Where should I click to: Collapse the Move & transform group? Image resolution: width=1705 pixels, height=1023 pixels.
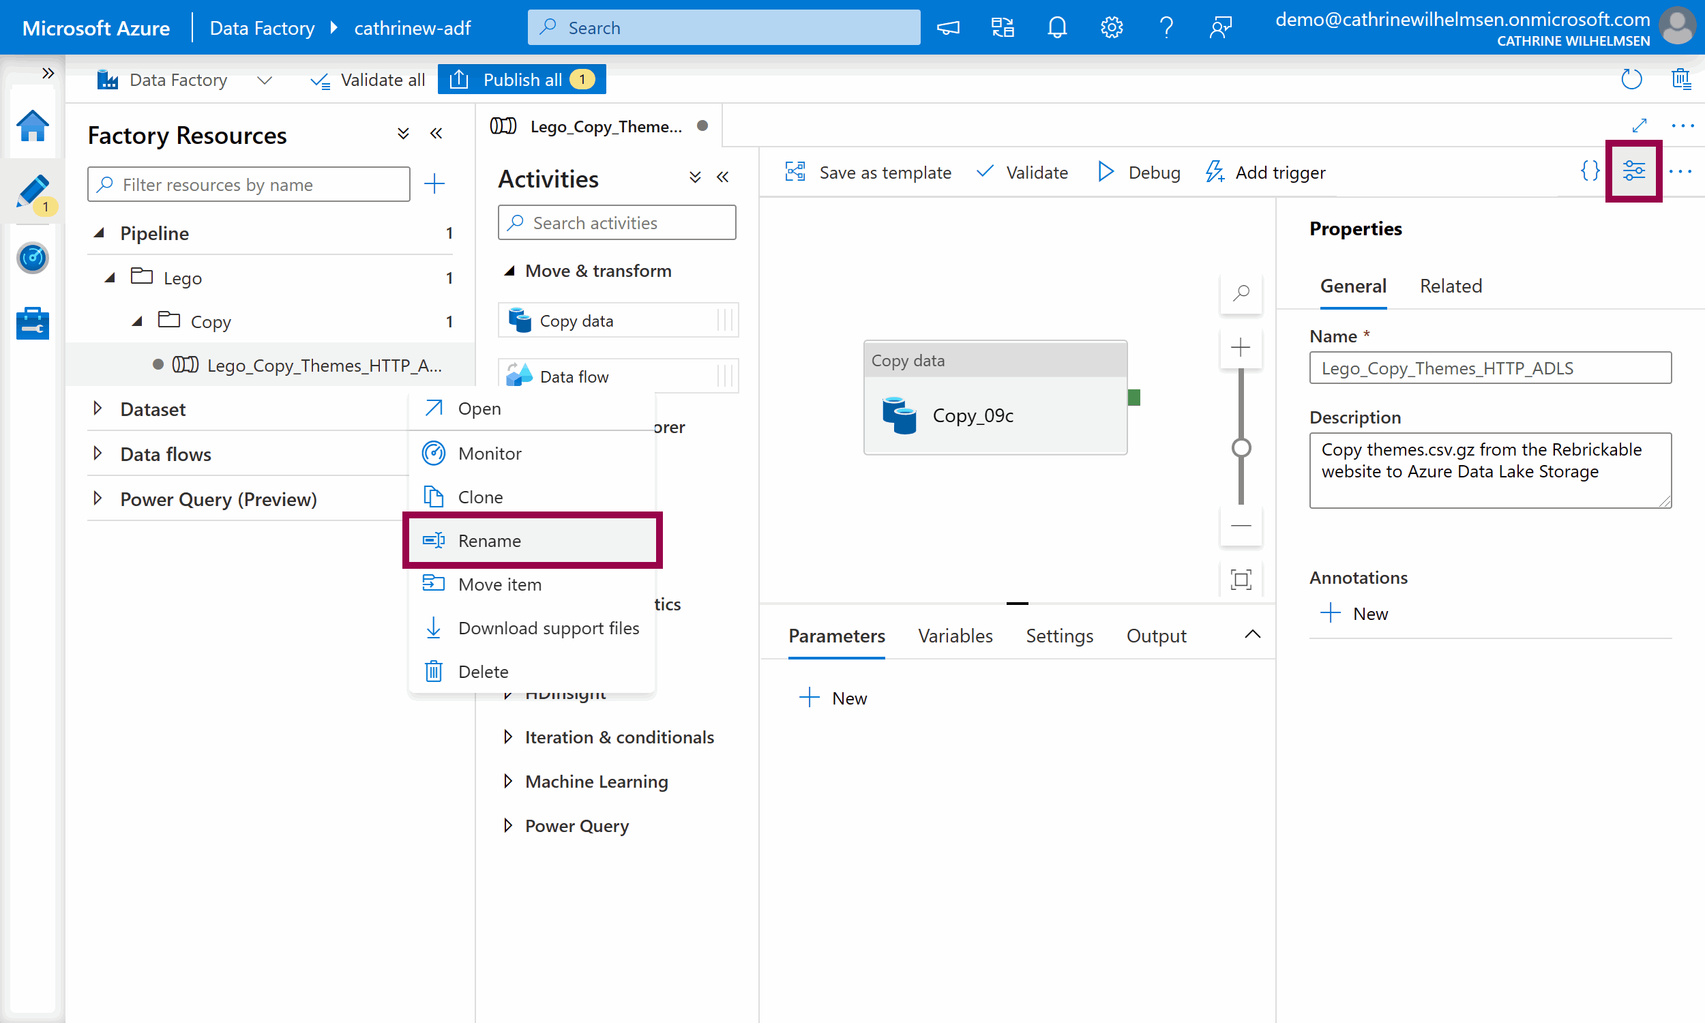509,271
